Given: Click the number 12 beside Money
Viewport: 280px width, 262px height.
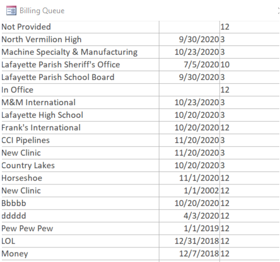Looking at the screenshot, I should pyautogui.click(x=225, y=254).
